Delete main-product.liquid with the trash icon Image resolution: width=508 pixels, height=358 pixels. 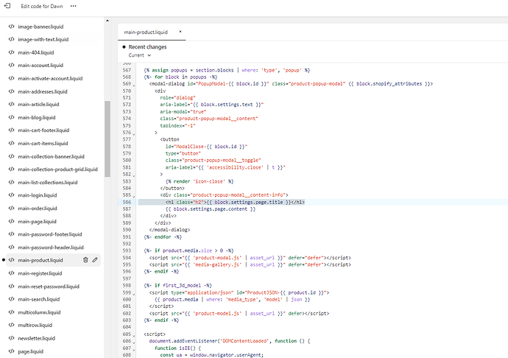85,260
